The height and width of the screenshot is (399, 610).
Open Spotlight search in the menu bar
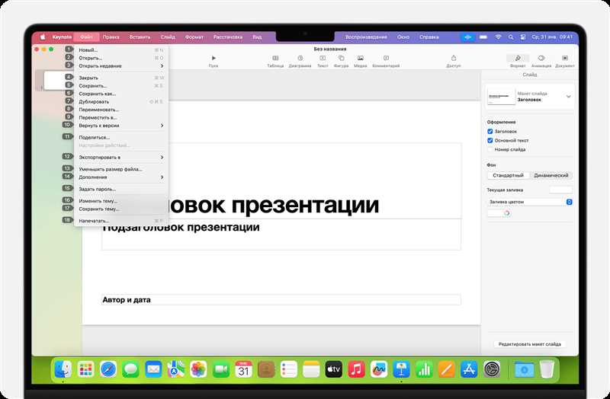coord(511,37)
